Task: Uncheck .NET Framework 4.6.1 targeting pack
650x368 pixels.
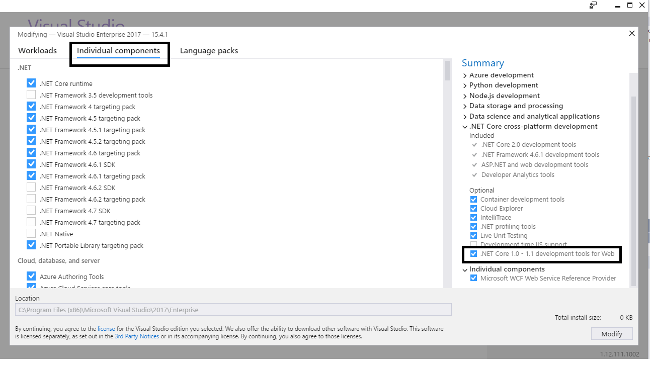Action: [31, 176]
